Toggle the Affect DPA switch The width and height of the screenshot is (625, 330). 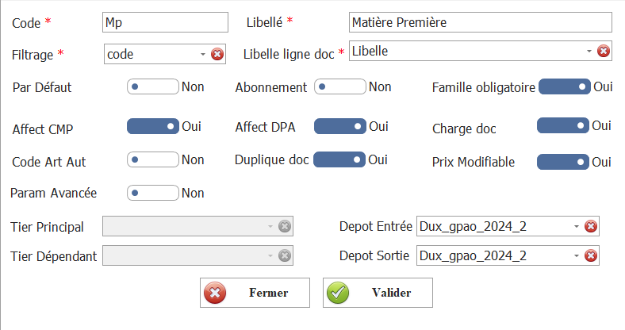[x=340, y=126]
